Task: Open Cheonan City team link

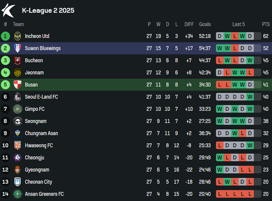Action: [x=38, y=182]
